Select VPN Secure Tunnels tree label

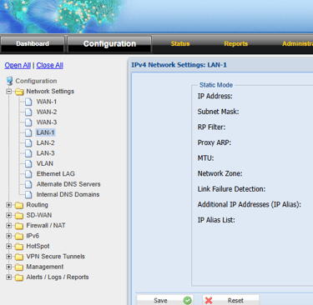pyautogui.click(x=56, y=257)
